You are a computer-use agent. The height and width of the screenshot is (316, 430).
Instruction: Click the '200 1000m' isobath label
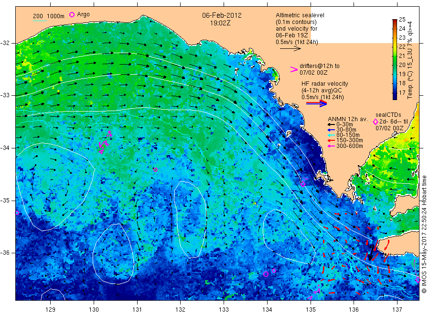pos(49,16)
